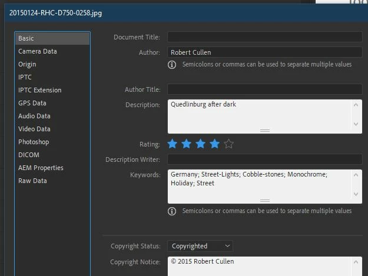Open the Photoshop category
Screen dimensions: 368x276
pyautogui.click(x=52, y=142)
